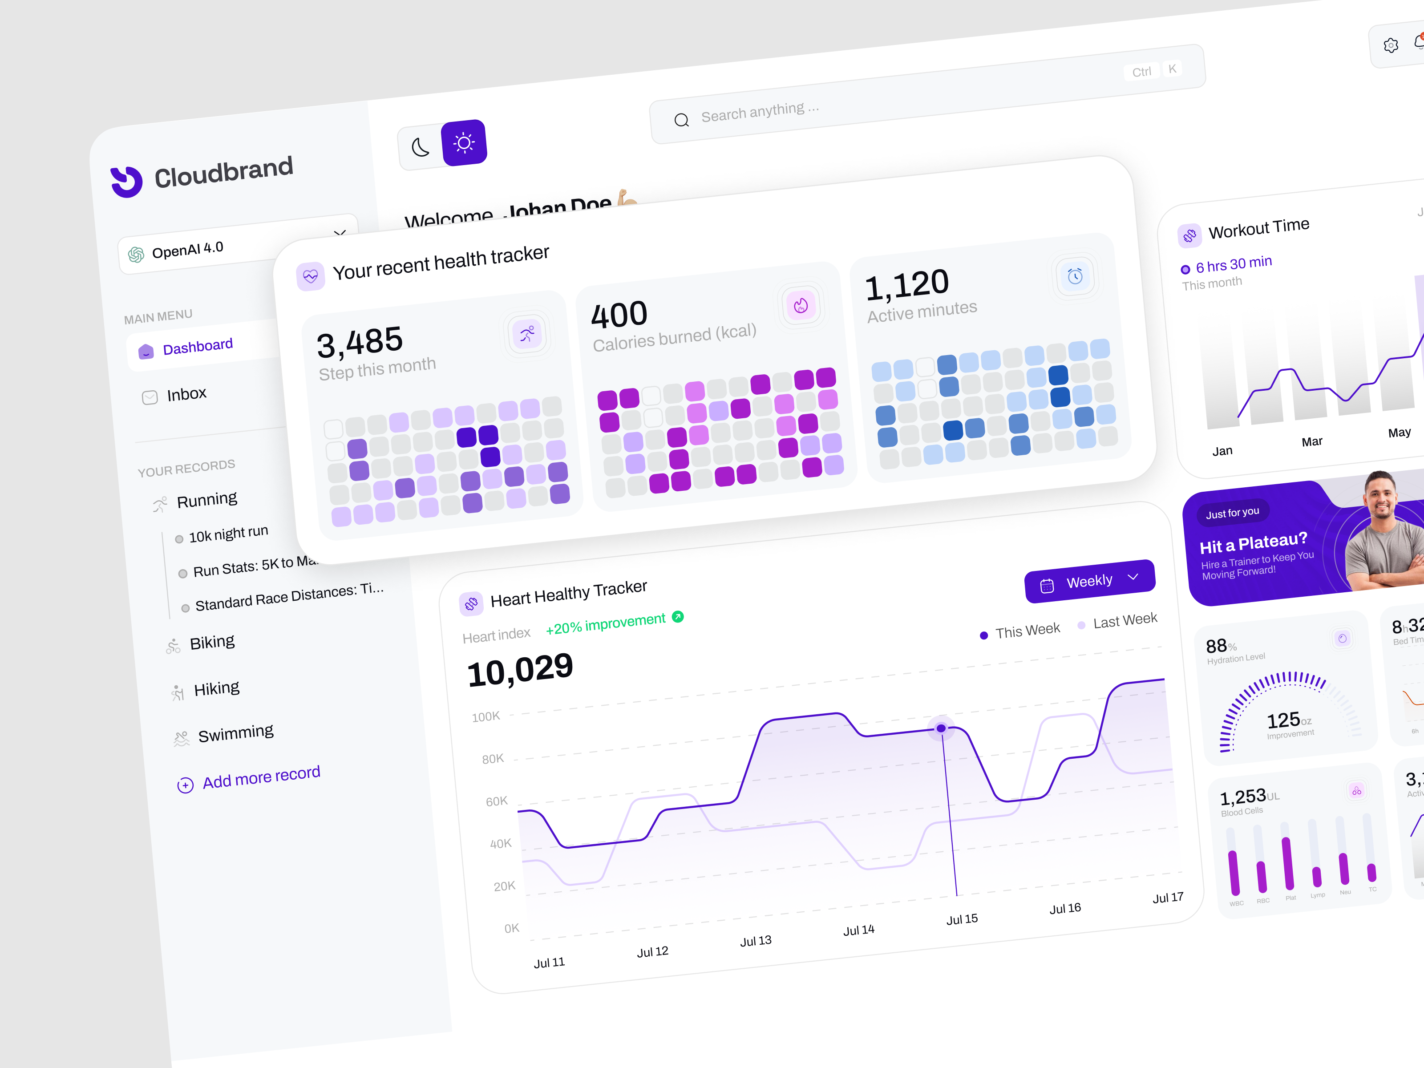Click the calories flame icon
Viewport: 1424px width, 1068px height.
pyautogui.click(x=801, y=305)
